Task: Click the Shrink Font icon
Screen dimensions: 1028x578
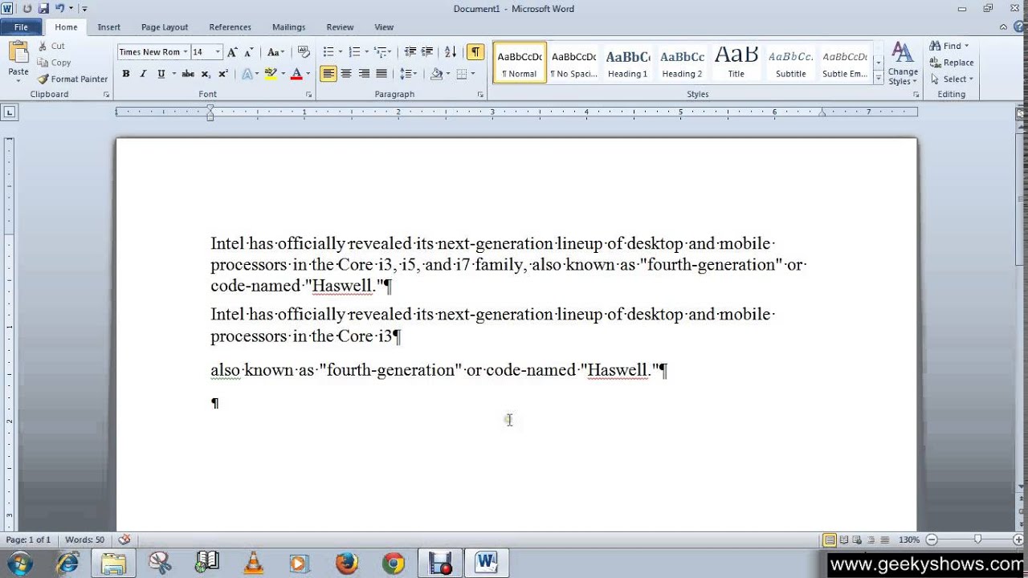Action: click(x=249, y=52)
